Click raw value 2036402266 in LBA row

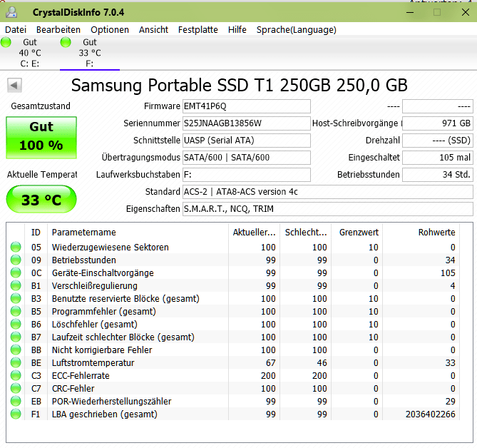click(x=431, y=414)
